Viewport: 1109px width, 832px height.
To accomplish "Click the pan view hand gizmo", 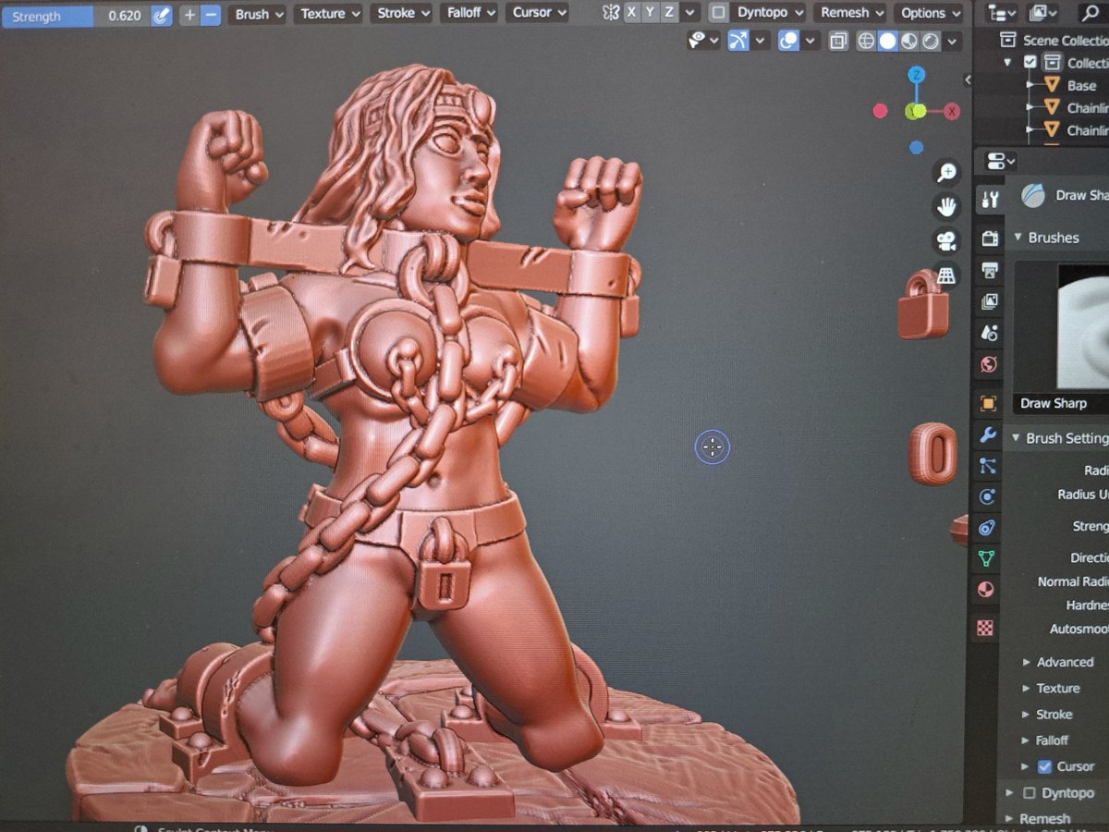I will (946, 207).
